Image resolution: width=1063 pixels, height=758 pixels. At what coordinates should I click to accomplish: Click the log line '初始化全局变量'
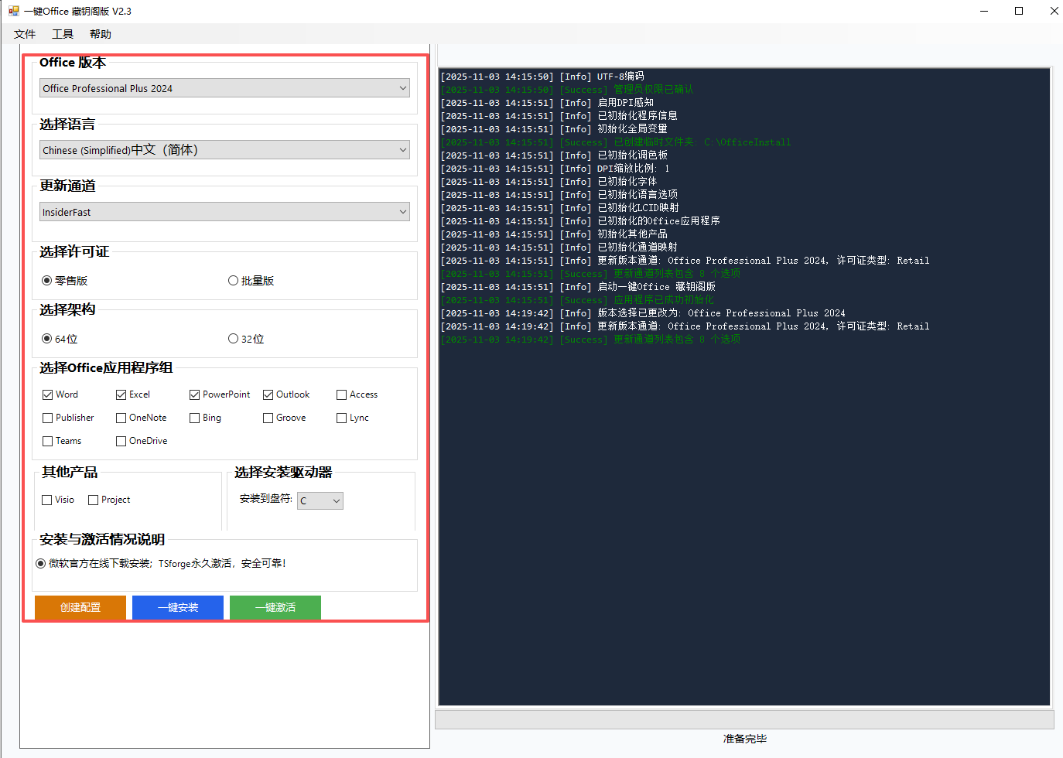(x=554, y=129)
